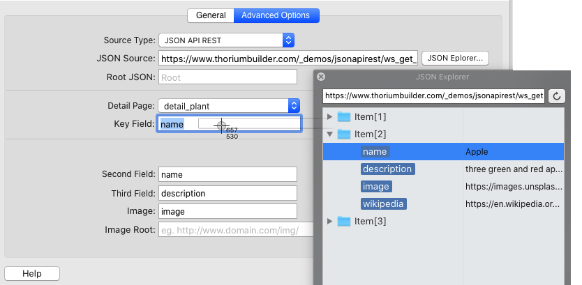This screenshot has height=285, width=582.
Task: Select the description key in Item[2]
Action: tap(387, 169)
